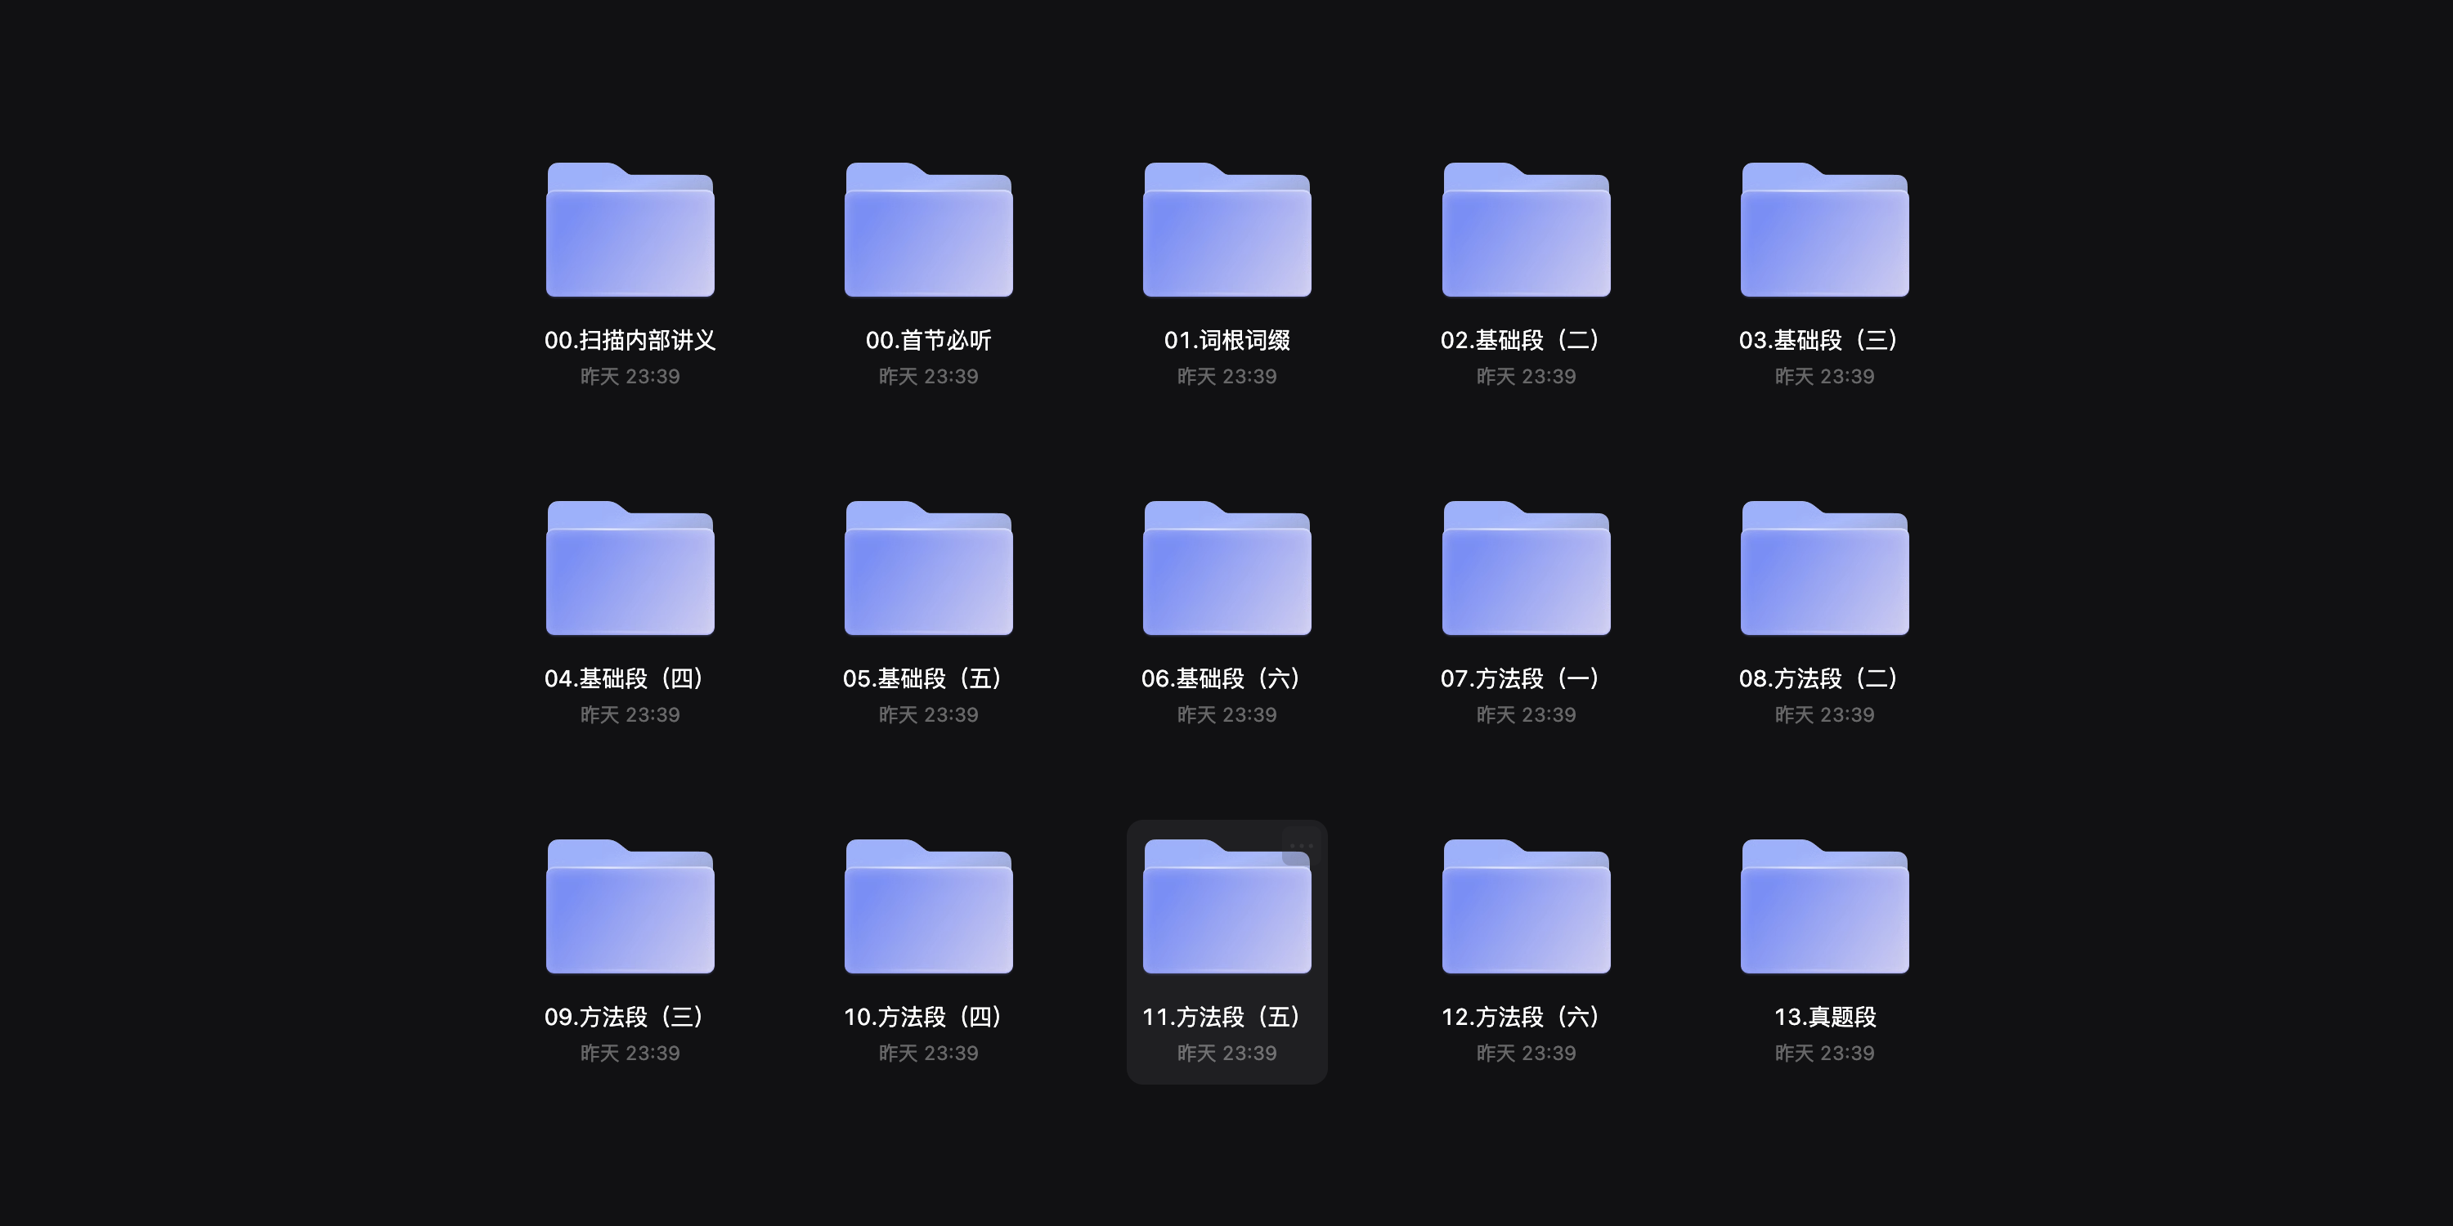The height and width of the screenshot is (1226, 2453).
Task: Open the 07.方法段（一） folder icon
Action: tap(1527, 568)
